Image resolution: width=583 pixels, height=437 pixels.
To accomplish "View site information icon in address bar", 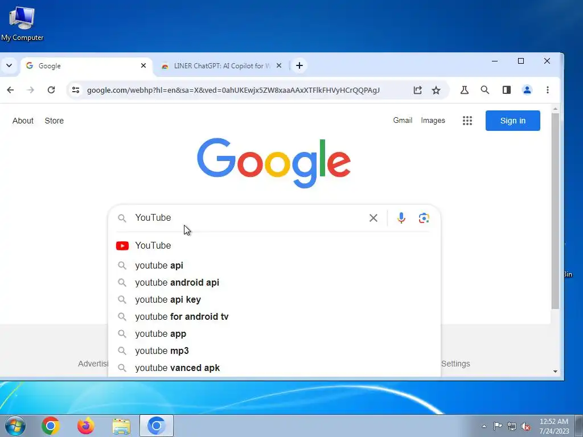I will 76,90.
